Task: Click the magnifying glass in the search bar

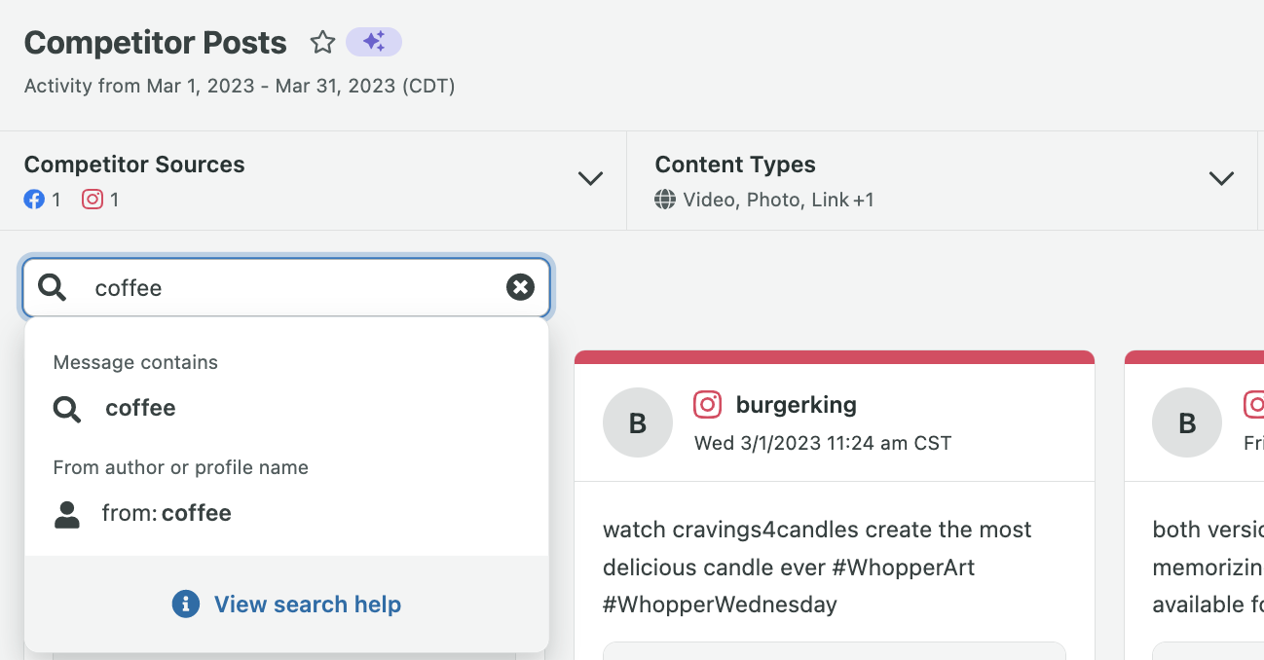Action: tap(52, 287)
